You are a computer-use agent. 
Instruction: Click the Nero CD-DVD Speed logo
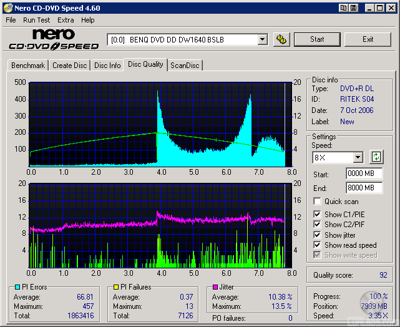(x=54, y=39)
